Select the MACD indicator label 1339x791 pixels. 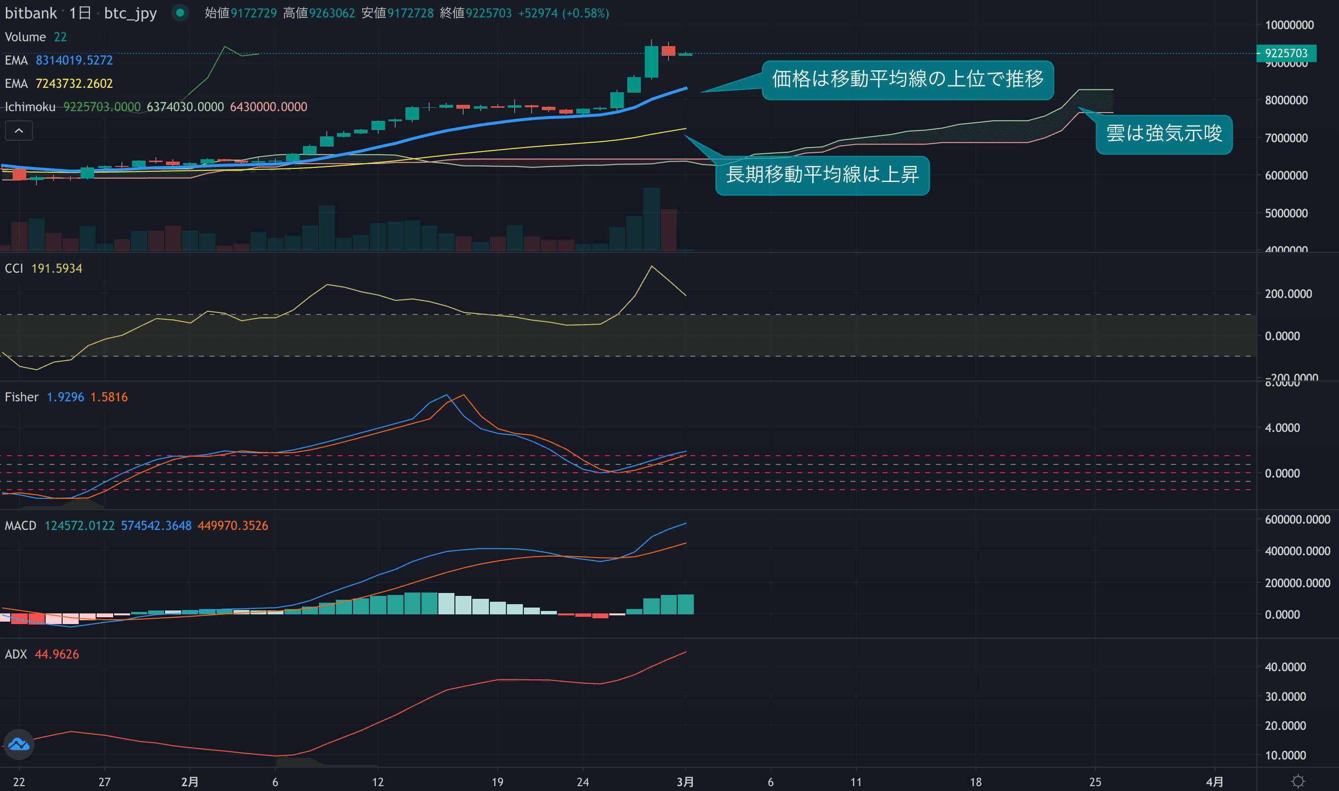tap(20, 526)
